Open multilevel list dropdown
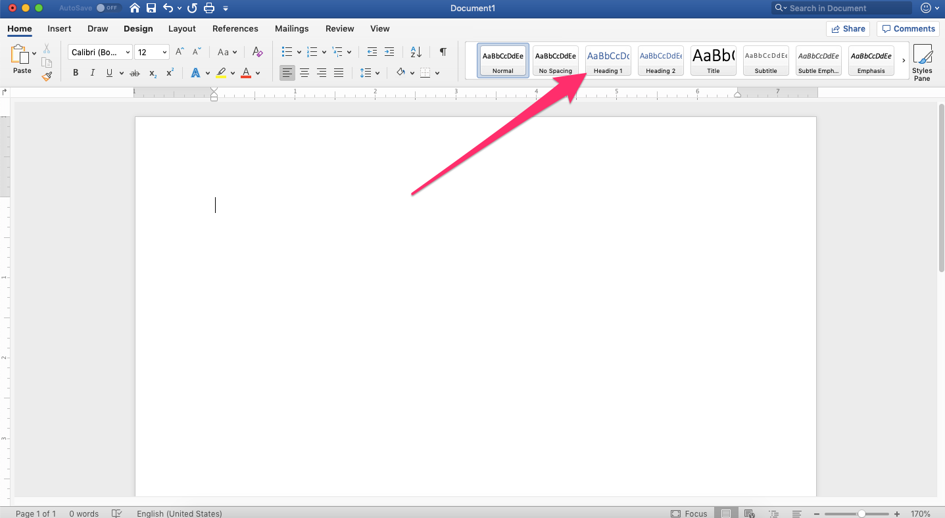The height and width of the screenshot is (518, 945). click(x=349, y=52)
